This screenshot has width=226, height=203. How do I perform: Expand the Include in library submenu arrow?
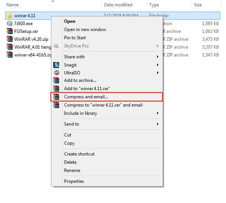tap(158, 113)
